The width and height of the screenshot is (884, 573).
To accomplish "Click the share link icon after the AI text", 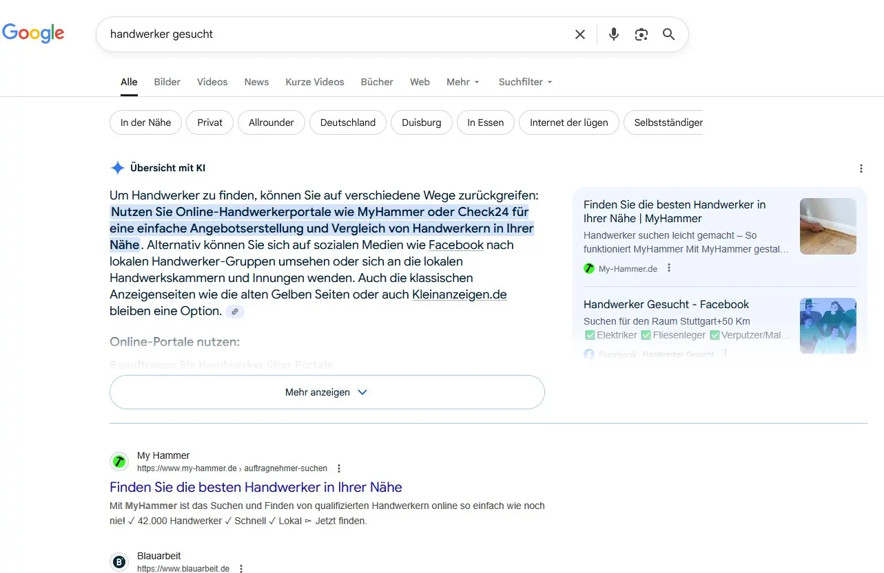I will pos(234,311).
